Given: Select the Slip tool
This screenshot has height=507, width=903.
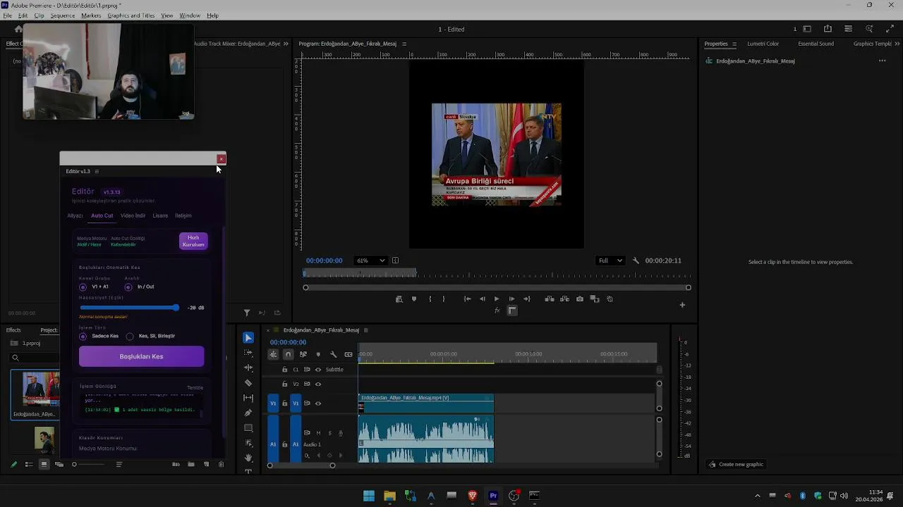Looking at the screenshot, I should pyautogui.click(x=248, y=398).
